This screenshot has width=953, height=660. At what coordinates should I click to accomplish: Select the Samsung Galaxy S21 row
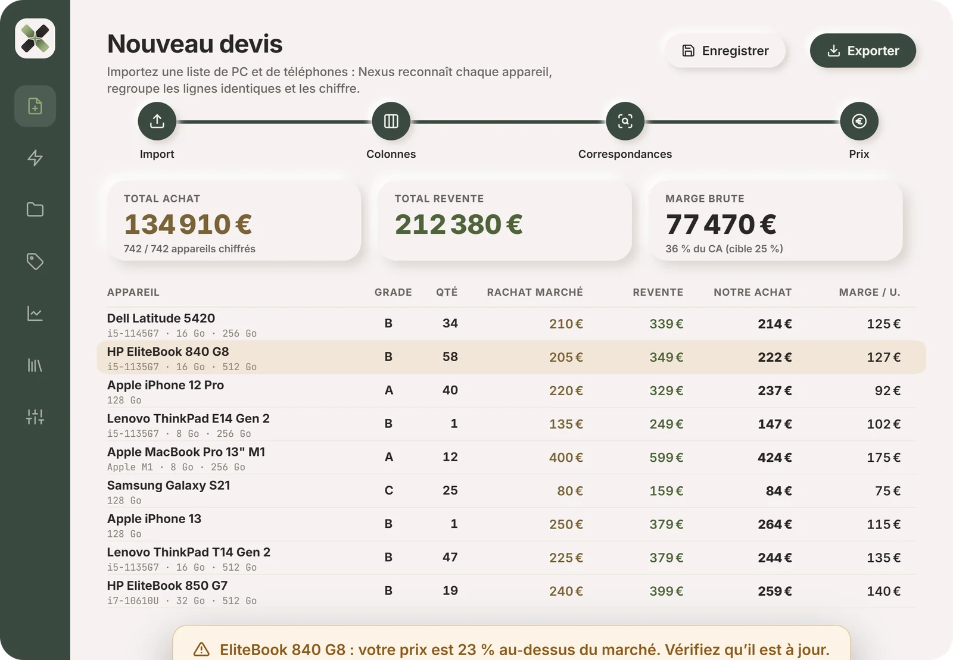tap(512, 491)
